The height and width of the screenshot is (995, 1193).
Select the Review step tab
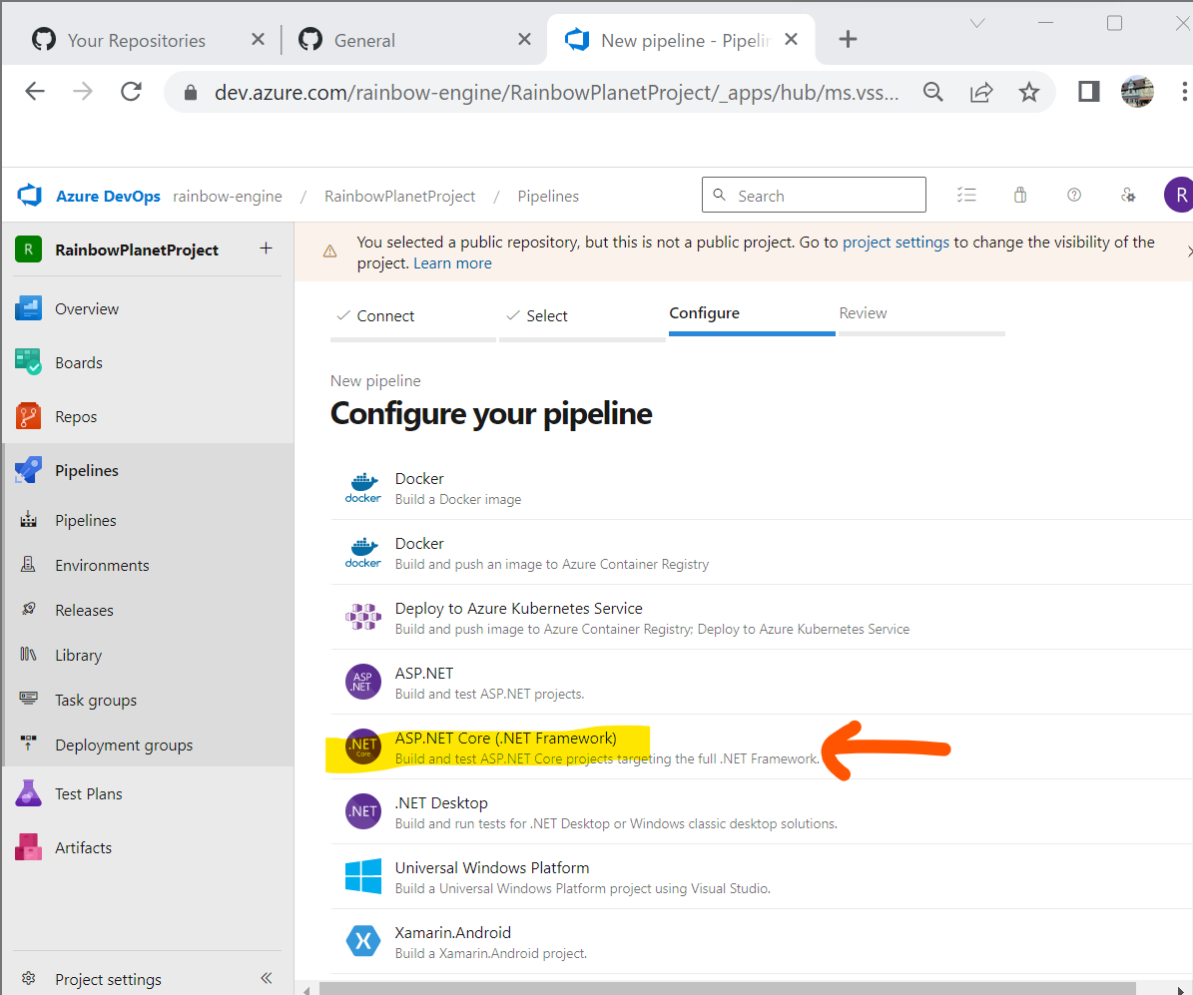[x=921, y=315]
